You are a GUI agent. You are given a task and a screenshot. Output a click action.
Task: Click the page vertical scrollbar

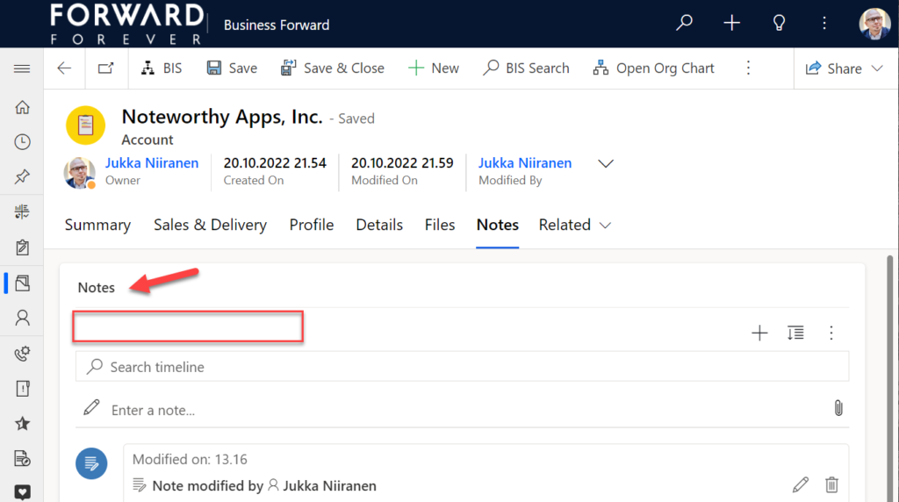pyautogui.click(x=890, y=378)
